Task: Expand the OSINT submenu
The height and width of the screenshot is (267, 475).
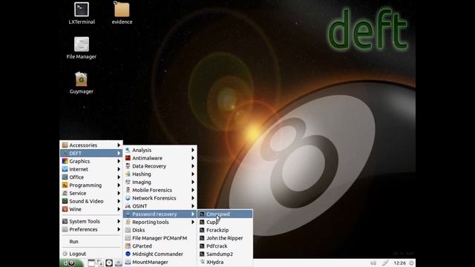Action: tap(160, 206)
